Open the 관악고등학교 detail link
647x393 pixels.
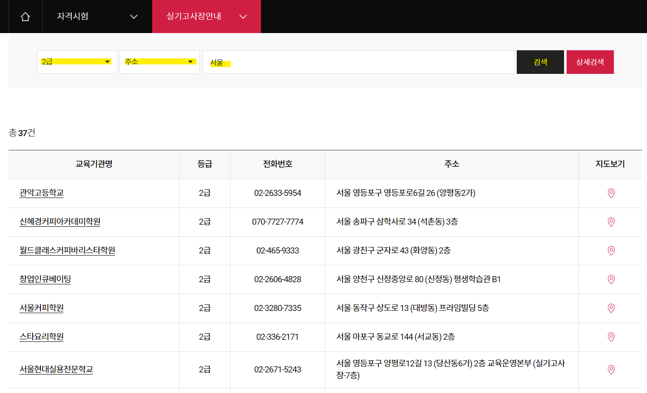[x=41, y=193]
